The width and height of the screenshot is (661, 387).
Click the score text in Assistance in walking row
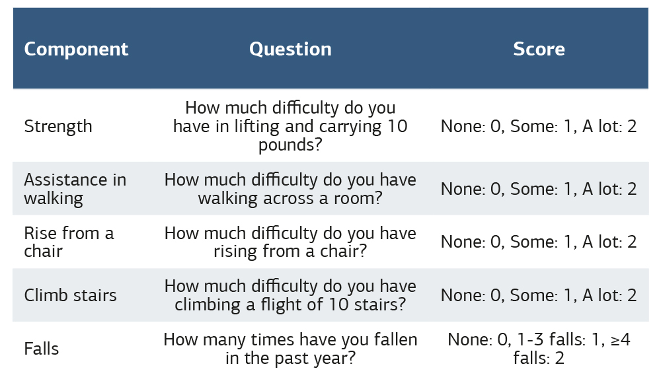click(539, 189)
